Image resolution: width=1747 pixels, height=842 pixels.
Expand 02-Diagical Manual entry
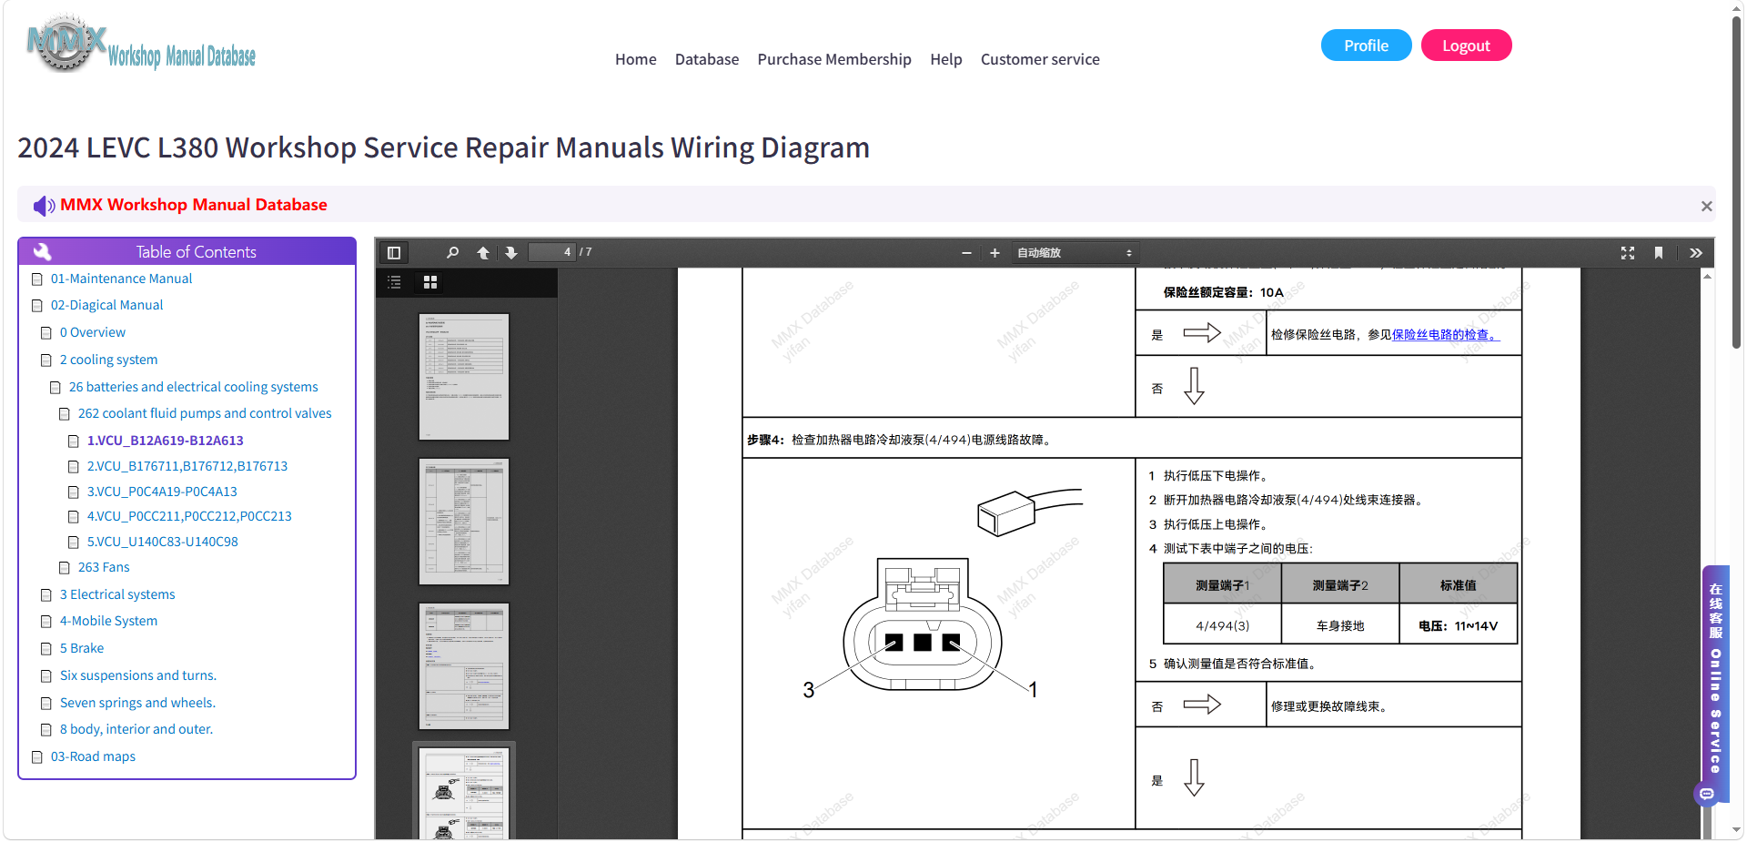(106, 305)
